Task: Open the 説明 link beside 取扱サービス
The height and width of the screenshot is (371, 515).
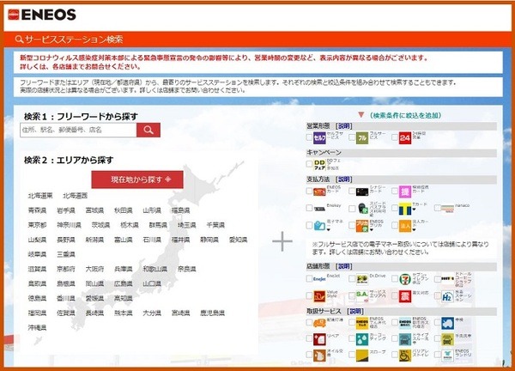Action: click(x=355, y=311)
